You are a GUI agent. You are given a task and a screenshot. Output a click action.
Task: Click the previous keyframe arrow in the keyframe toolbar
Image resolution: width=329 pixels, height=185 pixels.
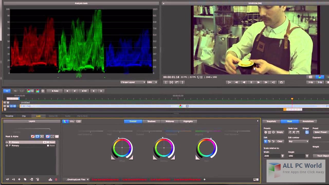click(93, 91)
